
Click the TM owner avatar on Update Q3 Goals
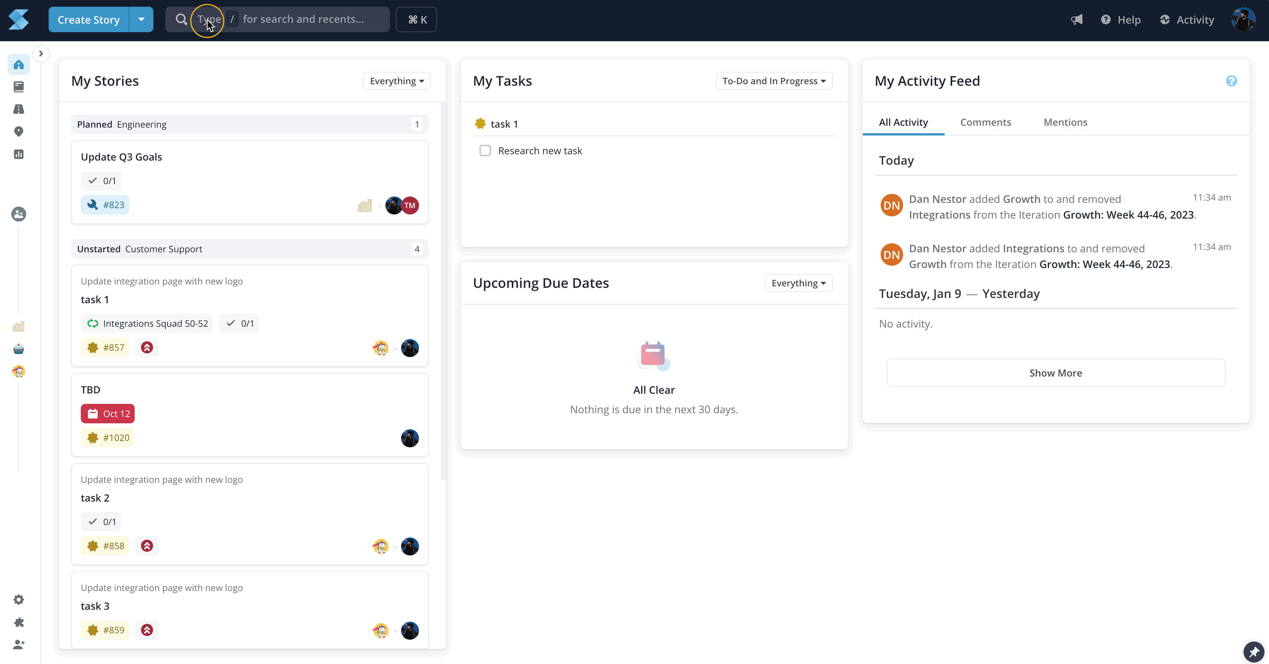(x=410, y=205)
